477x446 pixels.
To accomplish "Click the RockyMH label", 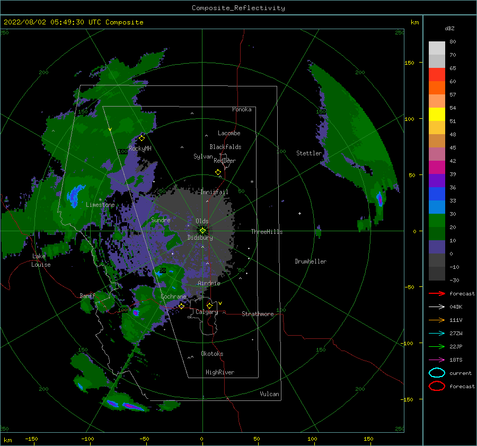I will (x=140, y=148).
